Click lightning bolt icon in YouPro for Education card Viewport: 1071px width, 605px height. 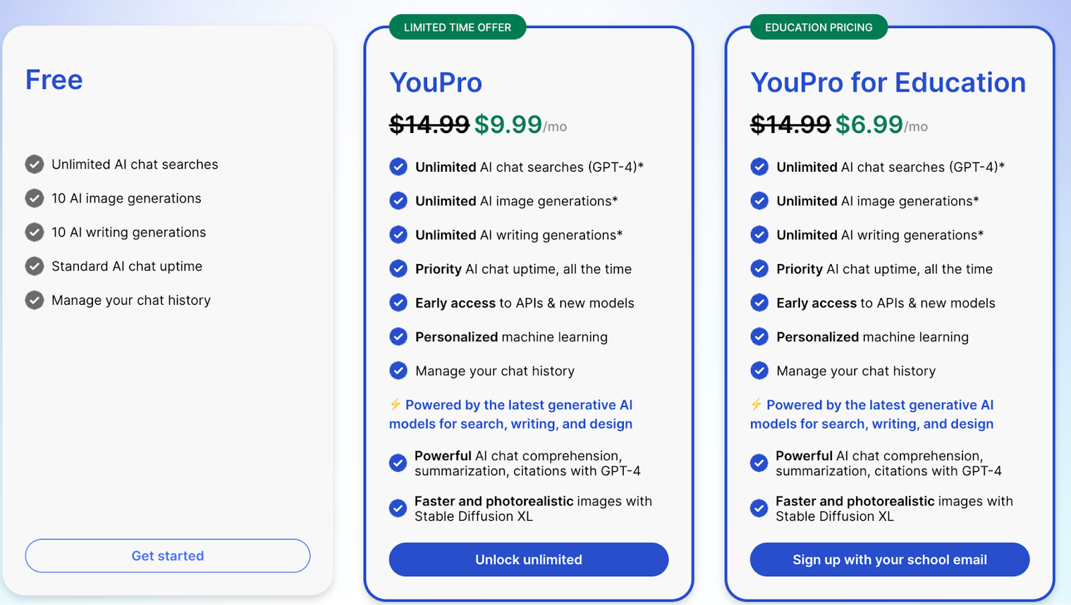pyautogui.click(x=756, y=404)
